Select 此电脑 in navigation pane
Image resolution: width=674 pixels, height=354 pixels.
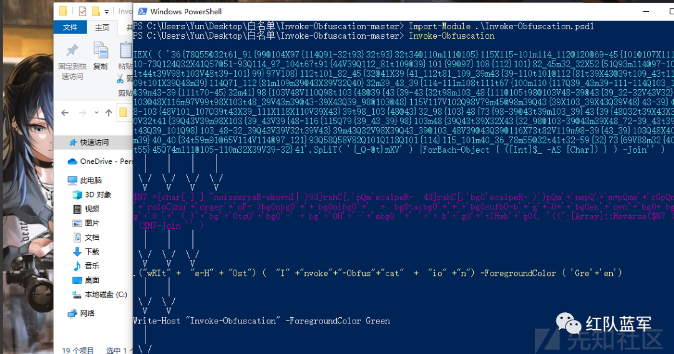85,180
